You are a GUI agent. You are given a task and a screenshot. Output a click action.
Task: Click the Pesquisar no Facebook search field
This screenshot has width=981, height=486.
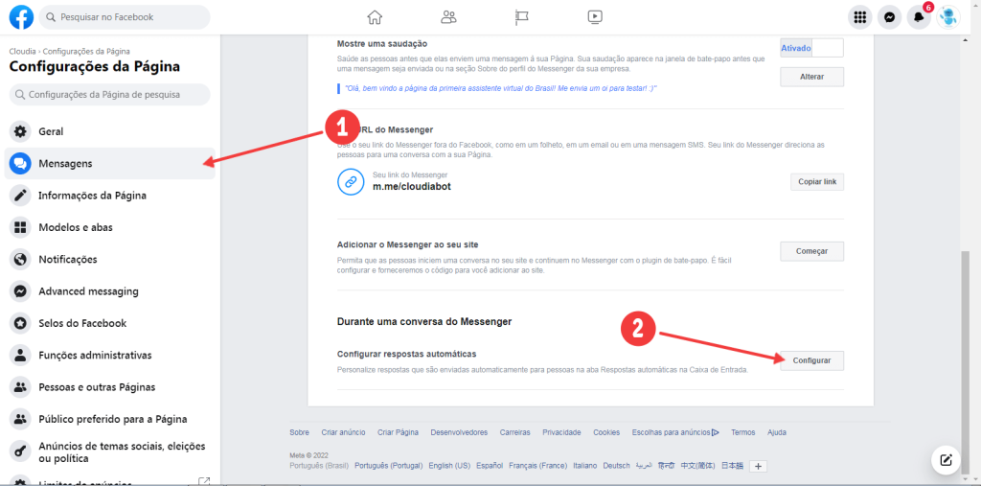[125, 17]
